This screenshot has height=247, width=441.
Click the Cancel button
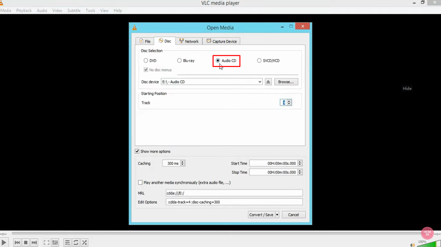pyautogui.click(x=294, y=215)
